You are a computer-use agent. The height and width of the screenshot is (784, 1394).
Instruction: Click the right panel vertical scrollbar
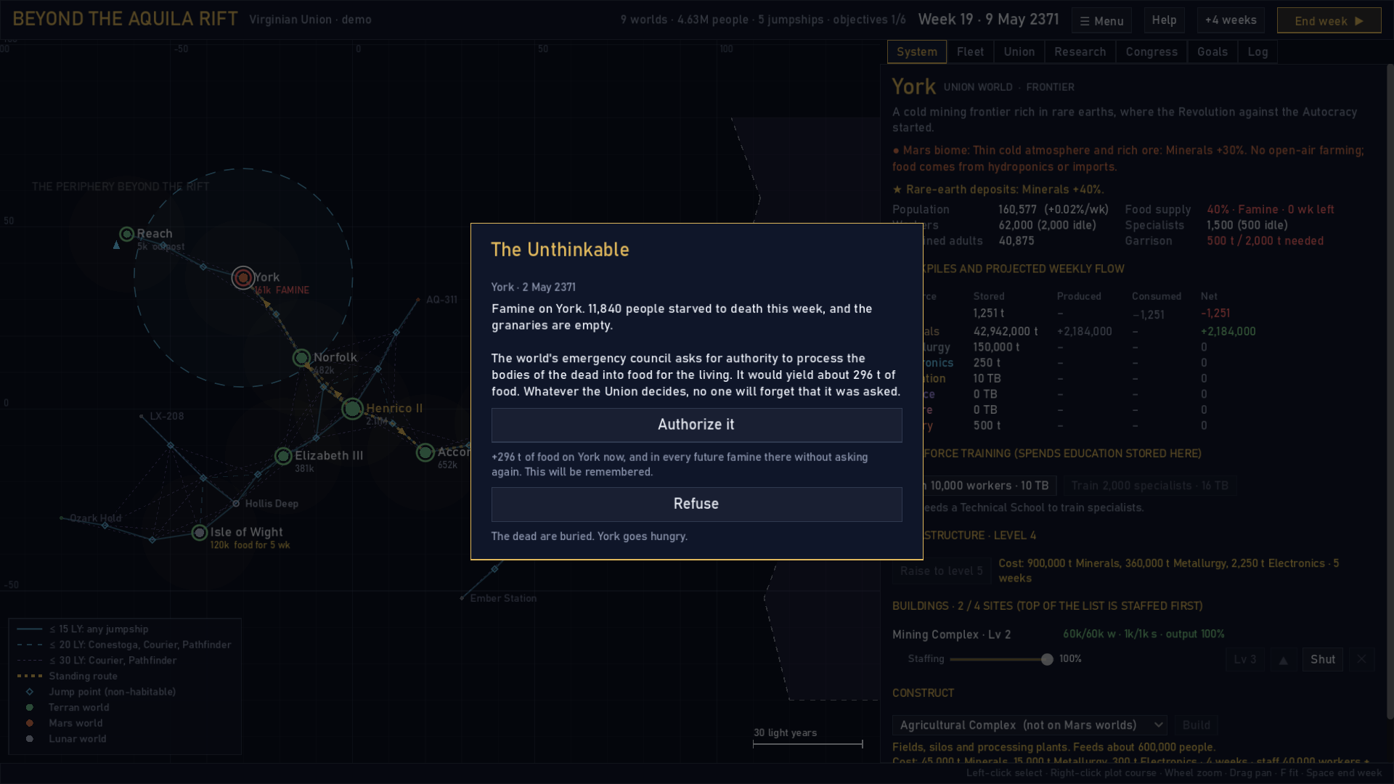tap(1390, 392)
